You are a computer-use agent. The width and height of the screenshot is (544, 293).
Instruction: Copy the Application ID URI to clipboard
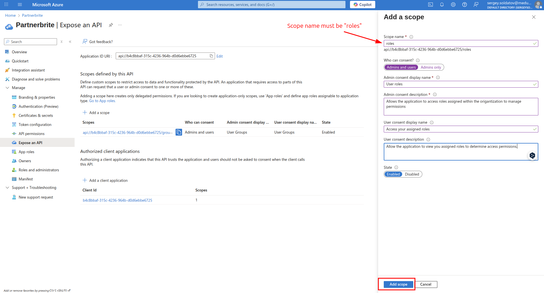click(x=211, y=56)
